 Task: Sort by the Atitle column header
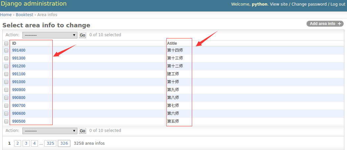[172, 43]
